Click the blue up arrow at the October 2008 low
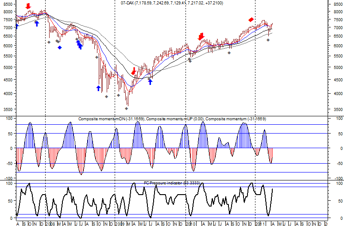Viewport: 344px width, 226px height. (98, 88)
